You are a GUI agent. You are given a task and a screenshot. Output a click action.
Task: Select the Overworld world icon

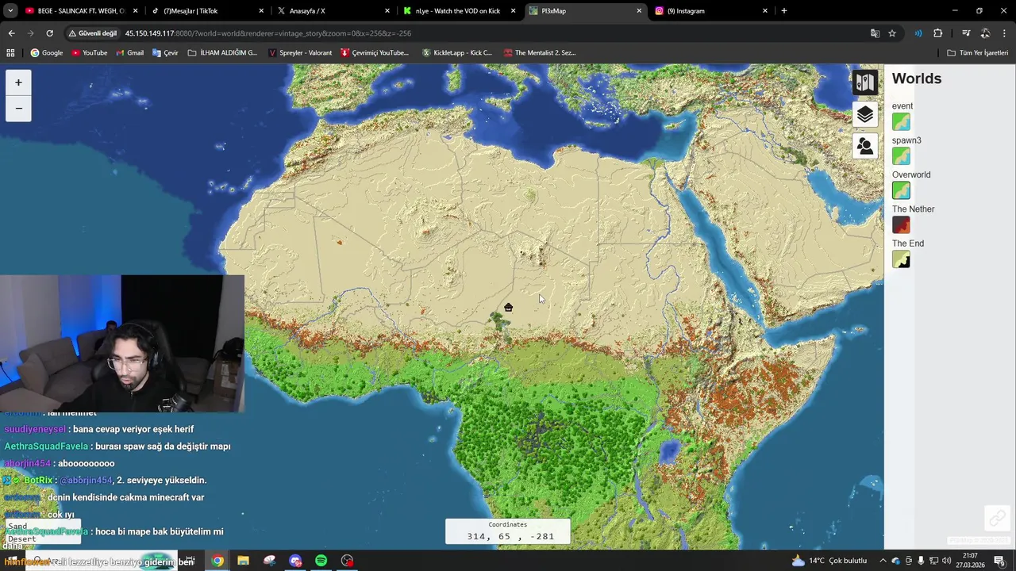point(901,190)
